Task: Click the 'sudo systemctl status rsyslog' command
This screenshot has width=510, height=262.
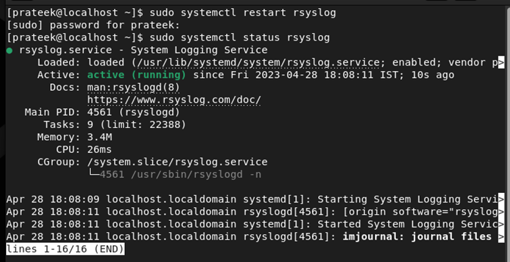Action: coord(239,38)
